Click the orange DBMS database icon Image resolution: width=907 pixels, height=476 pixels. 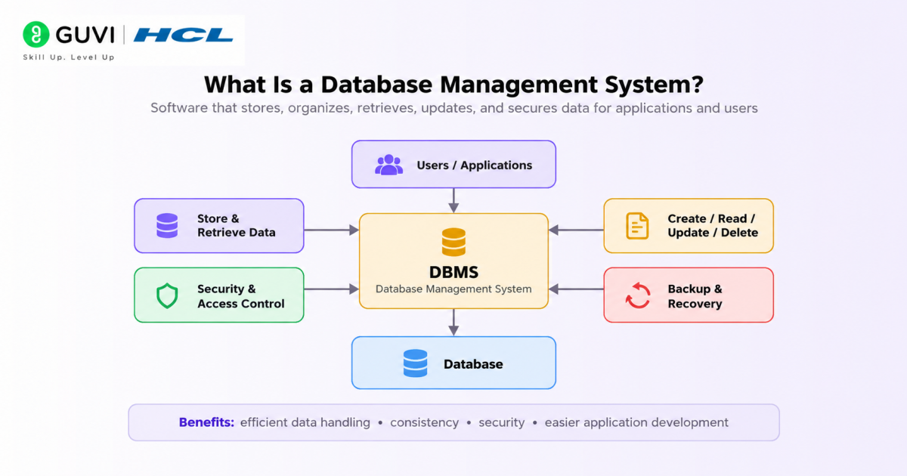point(453,242)
